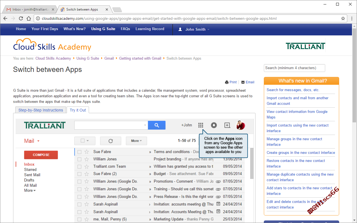Open the Chrome three-dot menu
Image resolution: width=357 pixels, height=223 pixels.
(351, 19)
